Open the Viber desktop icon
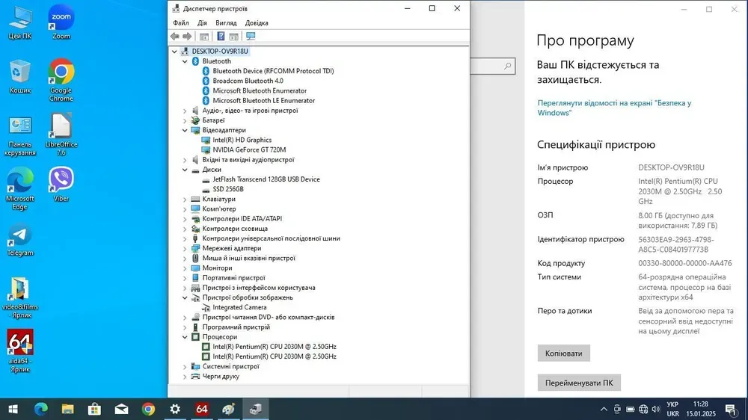 (61, 183)
